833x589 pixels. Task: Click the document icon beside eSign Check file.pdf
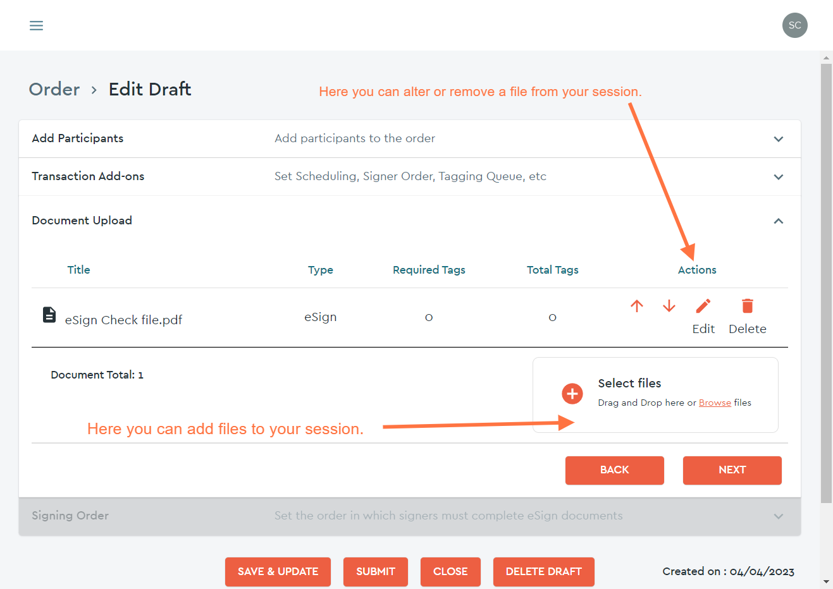tap(49, 315)
